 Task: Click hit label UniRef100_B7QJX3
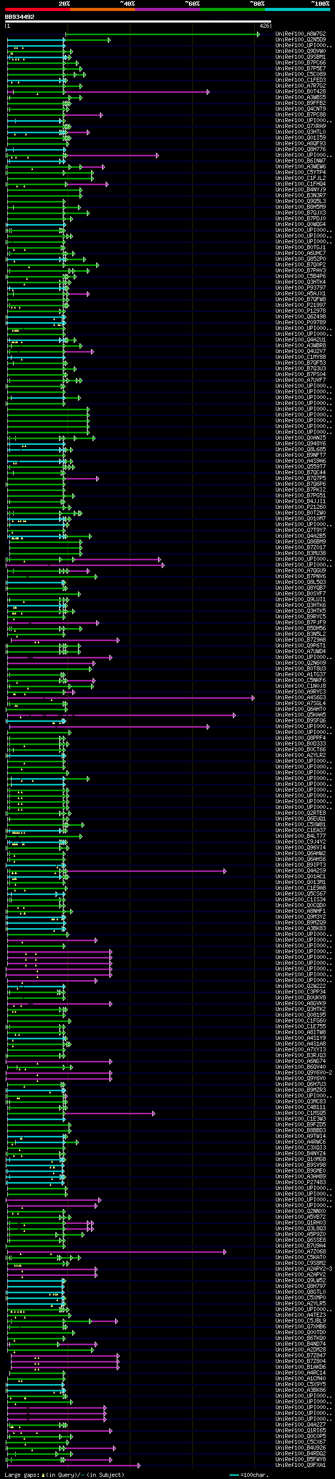coord(300,212)
